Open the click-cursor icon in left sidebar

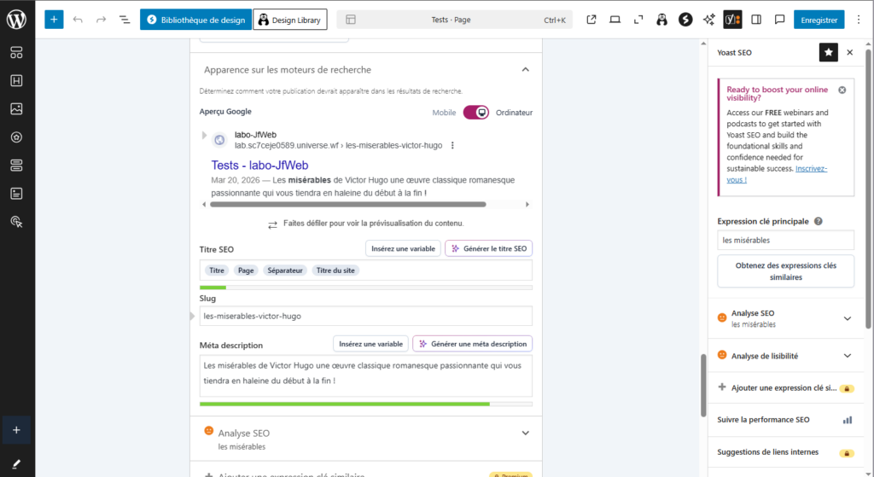tap(17, 222)
